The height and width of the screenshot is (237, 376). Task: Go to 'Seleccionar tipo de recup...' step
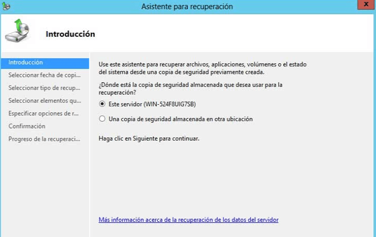44,88
